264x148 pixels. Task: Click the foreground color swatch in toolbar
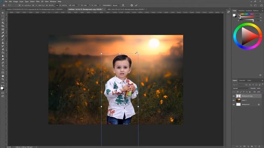coord(2,88)
